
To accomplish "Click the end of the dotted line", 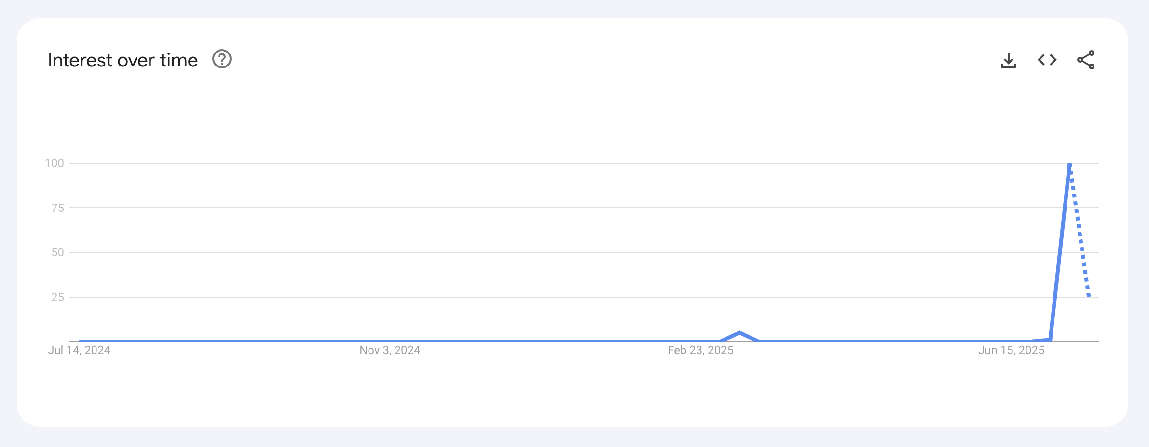I will [x=1089, y=296].
